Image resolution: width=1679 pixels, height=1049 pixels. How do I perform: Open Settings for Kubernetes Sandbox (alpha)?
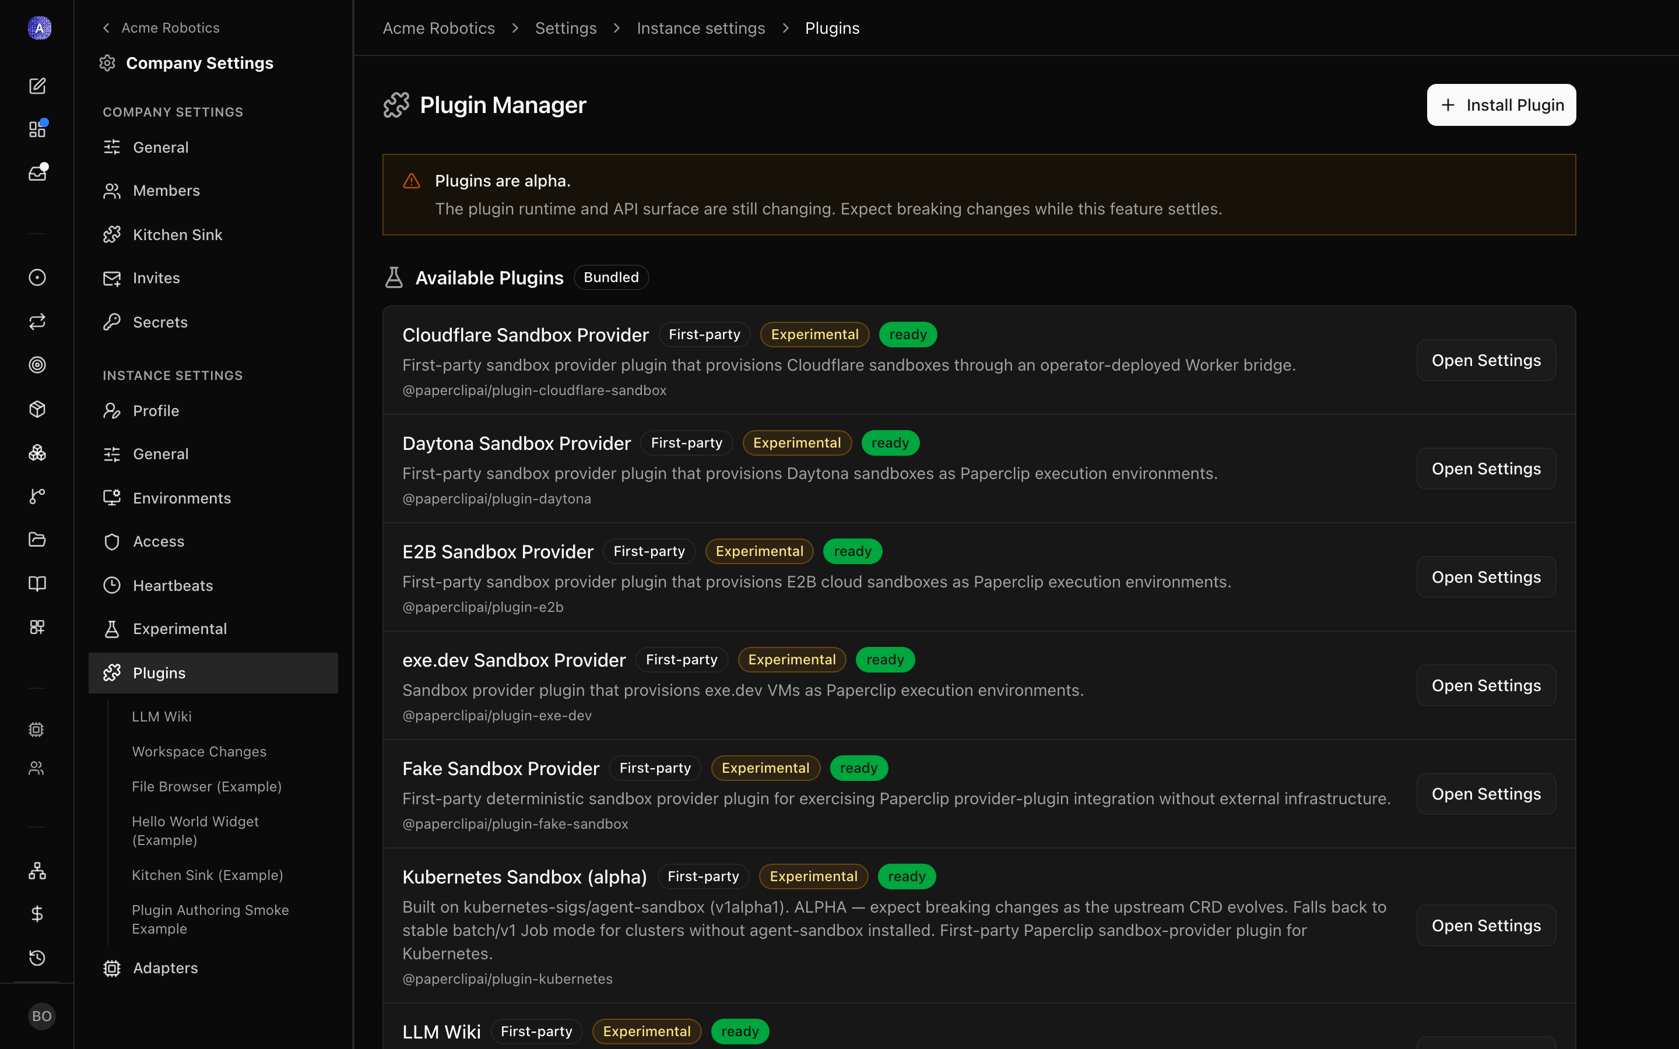pyautogui.click(x=1486, y=925)
